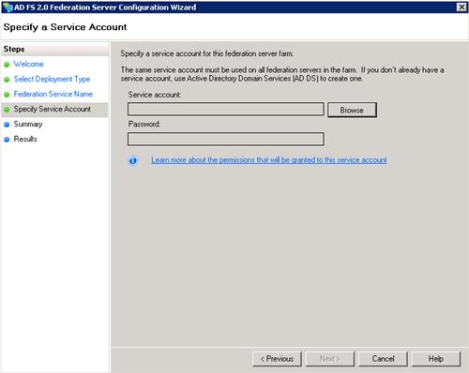Click the AD FS wizard title bar icon
469x373 pixels.
tap(8, 7)
